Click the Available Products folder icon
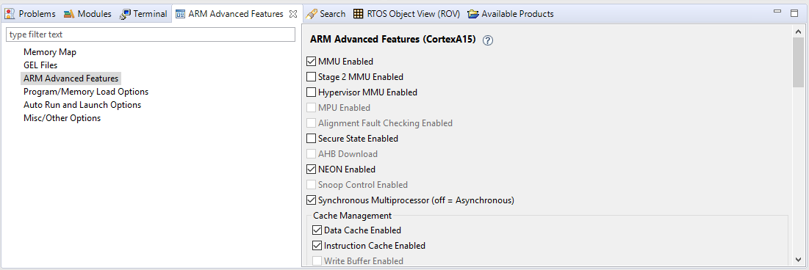This screenshot has width=809, height=270. click(472, 14)
